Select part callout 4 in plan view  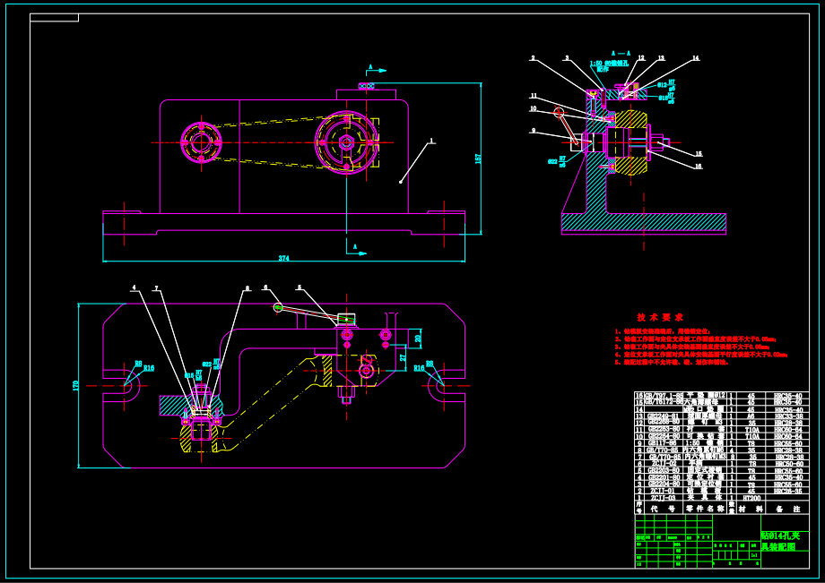(134, 287)
